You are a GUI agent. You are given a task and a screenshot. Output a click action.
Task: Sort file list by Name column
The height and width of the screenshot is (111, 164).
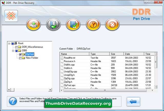click(74, 54)
